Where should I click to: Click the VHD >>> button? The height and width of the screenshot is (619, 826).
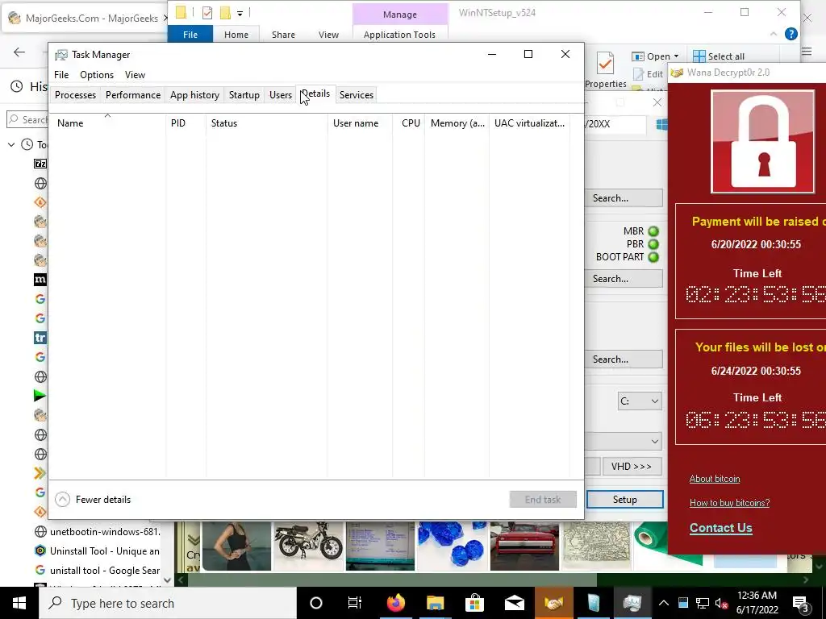tap(632, 467)
